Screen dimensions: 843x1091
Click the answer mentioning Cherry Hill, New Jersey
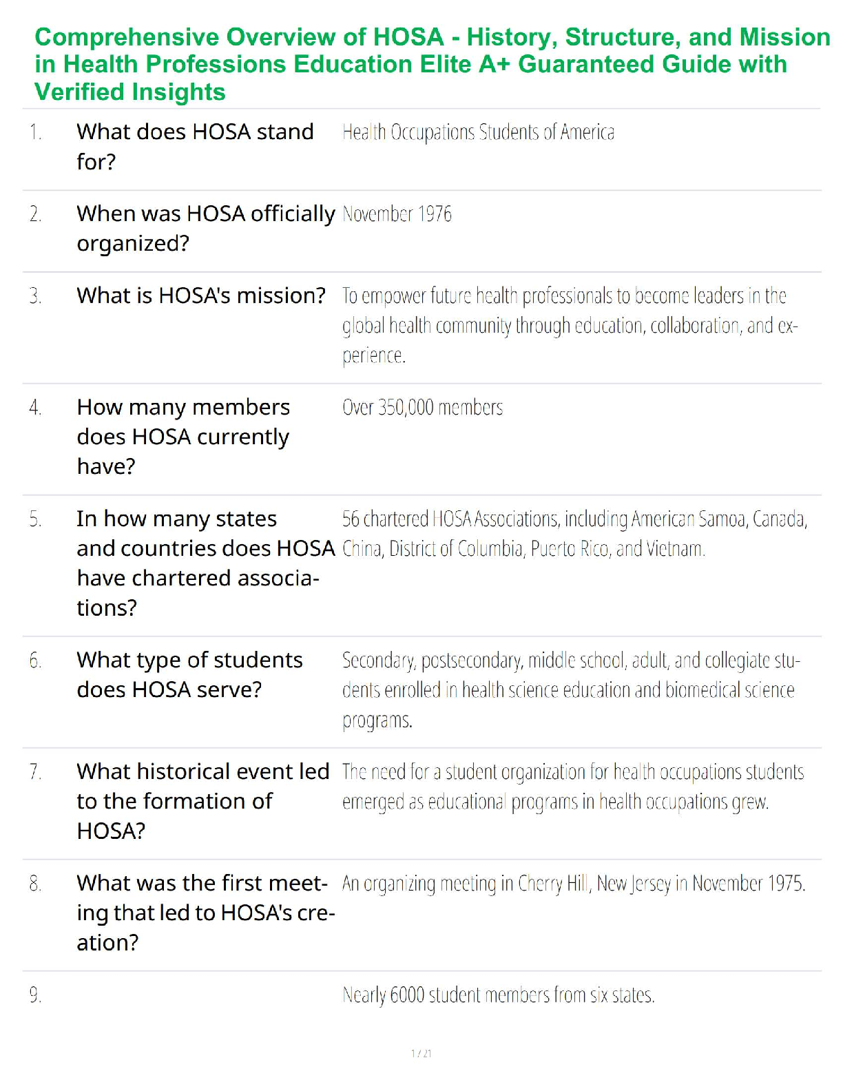tap(573, 884)
